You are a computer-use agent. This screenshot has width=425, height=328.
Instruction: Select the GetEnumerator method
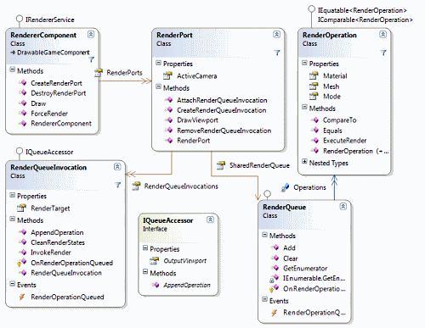(x=305, y=268)
